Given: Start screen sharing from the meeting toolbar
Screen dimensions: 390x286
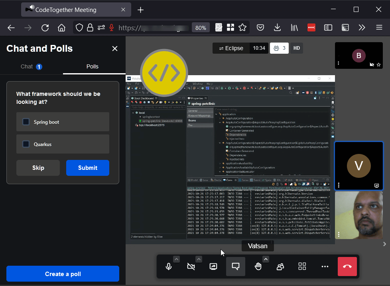Looking at the screenshot, I should (213, 267).
